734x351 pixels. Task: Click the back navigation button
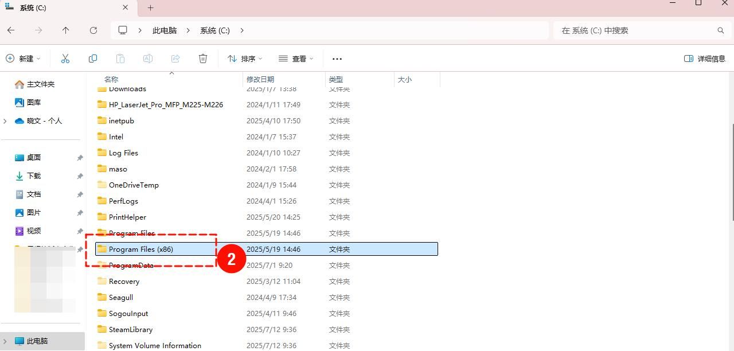coord(11,30)
